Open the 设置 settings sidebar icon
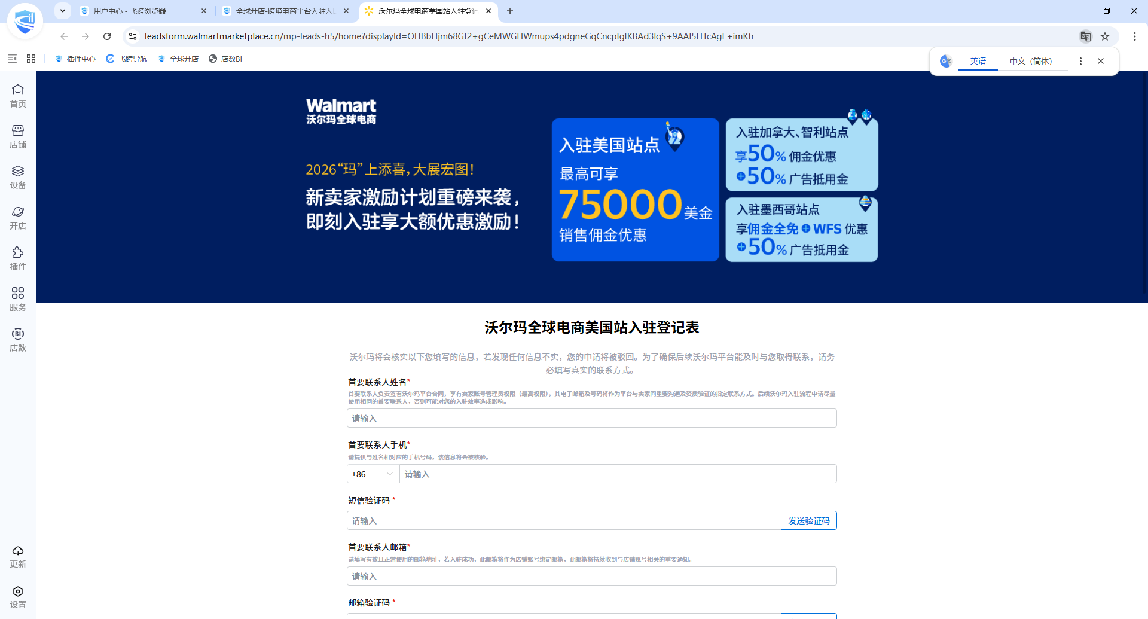 (x=18, y=597)
